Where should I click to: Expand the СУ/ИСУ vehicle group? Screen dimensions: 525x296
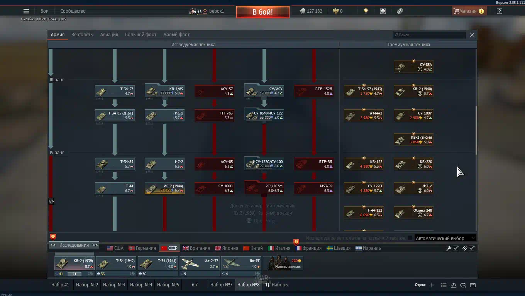pyautogui.click(x=264, y=91)
